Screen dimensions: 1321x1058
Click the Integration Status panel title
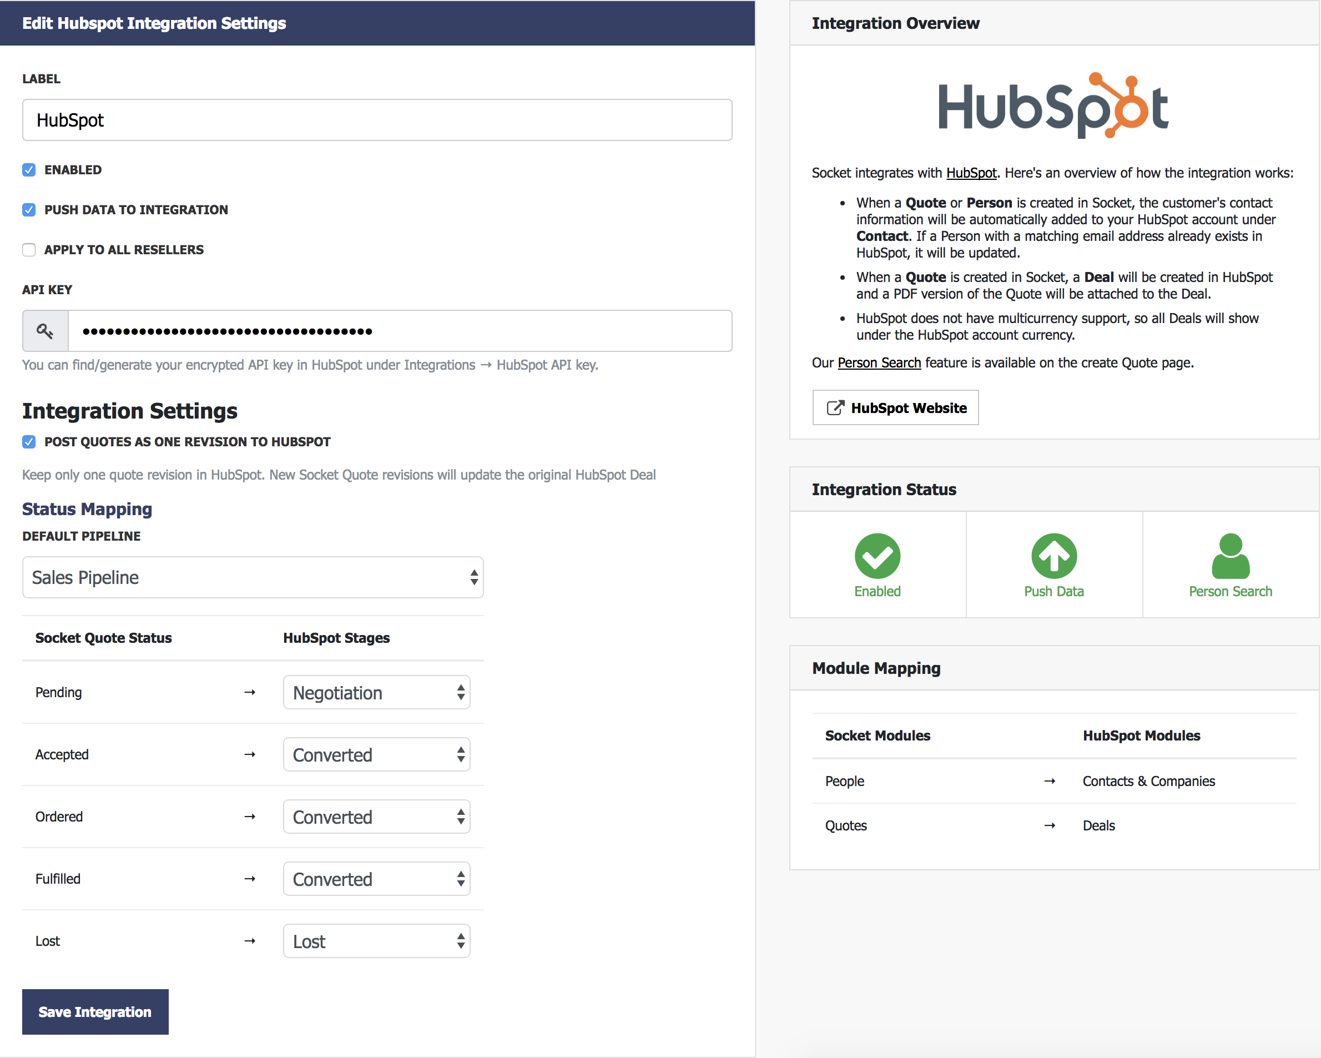pos(884,489)
